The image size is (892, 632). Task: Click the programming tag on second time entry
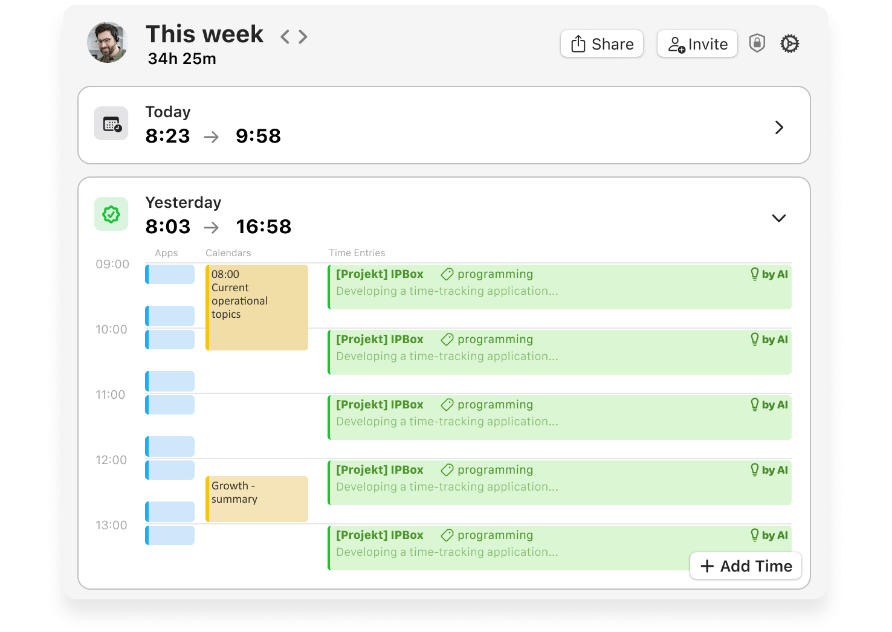tap(487, 340)
